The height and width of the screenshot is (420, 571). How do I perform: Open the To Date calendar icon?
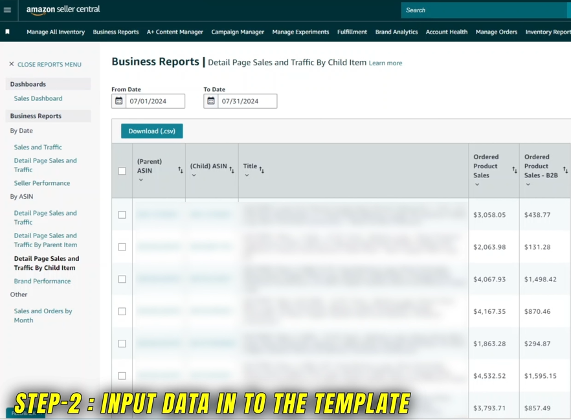coord(211,101)
